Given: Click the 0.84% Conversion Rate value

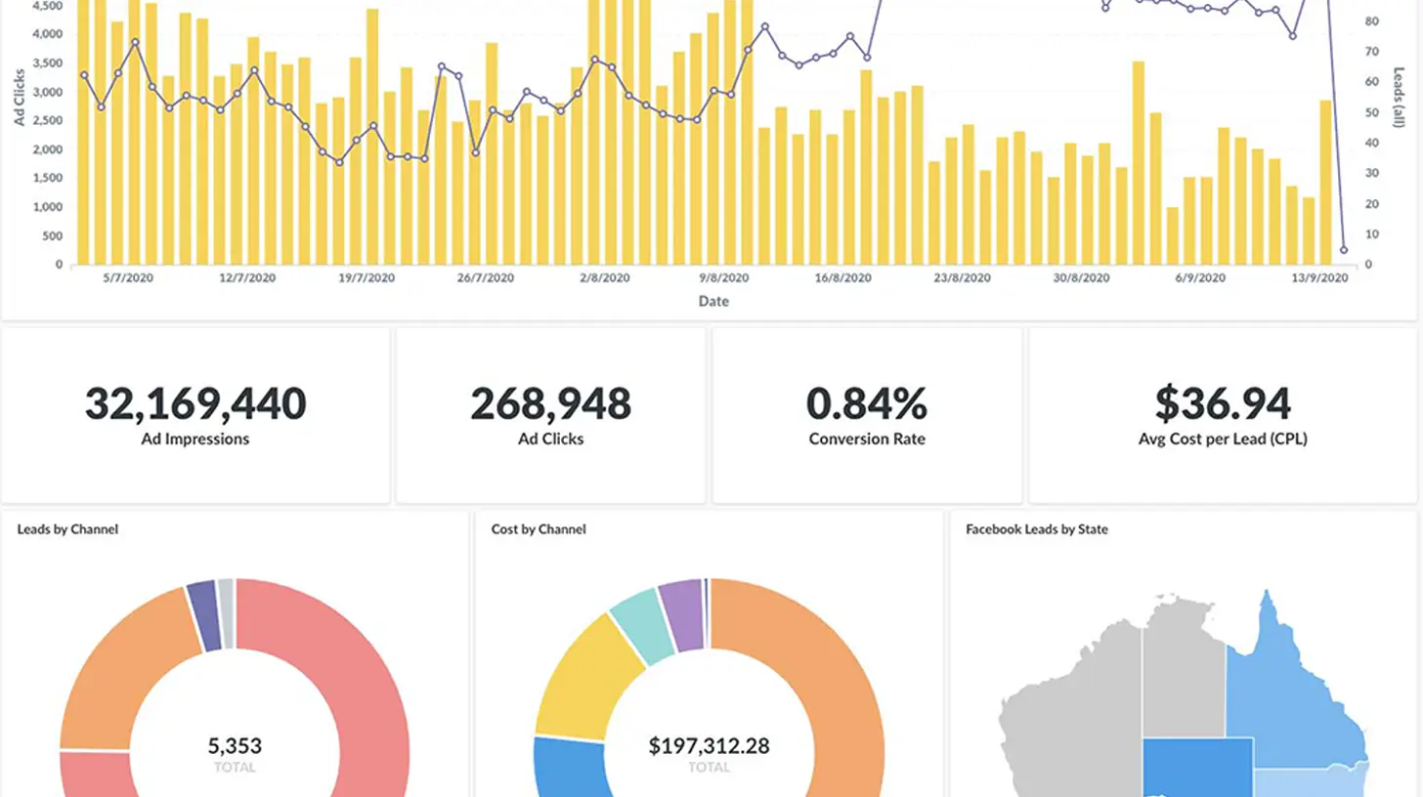Looking at the screenshot, I should pos(867,403).
